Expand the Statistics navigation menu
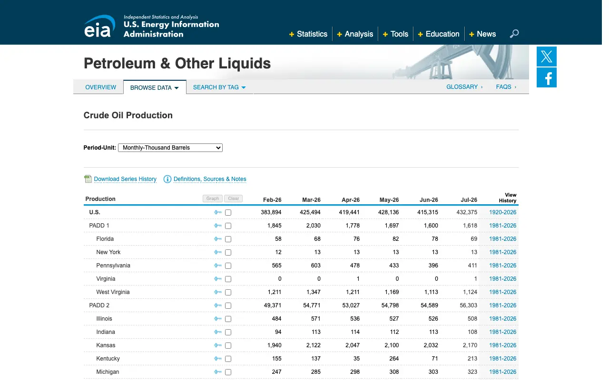This screenshot has height=380, width=609. click(308, 34)
